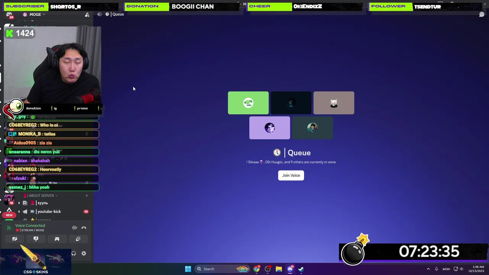Screen dimensions: 489x275
Task: Click Aidos0905 'zia zia' chat message
Action: click(53, 143)
